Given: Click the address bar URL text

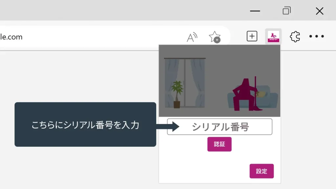Looking at the screenshot, I should pyautogui.click(x=11, y=37).
